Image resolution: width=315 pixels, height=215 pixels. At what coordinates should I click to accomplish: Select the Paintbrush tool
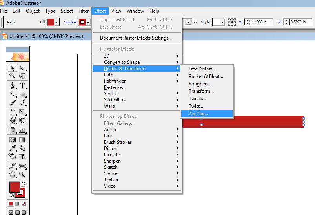(13, 102)
